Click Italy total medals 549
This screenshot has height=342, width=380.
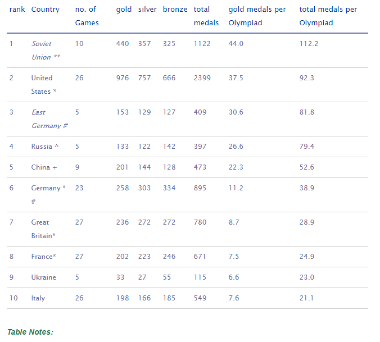(x=200, y=298)
